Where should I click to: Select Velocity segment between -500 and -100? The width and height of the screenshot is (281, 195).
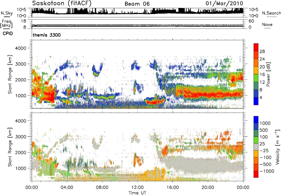(256, 161)
